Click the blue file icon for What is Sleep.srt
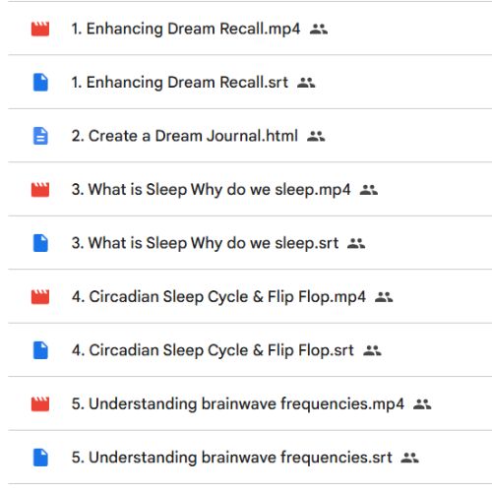This screenshot has width=492, height=492. [x=40, y=243]
